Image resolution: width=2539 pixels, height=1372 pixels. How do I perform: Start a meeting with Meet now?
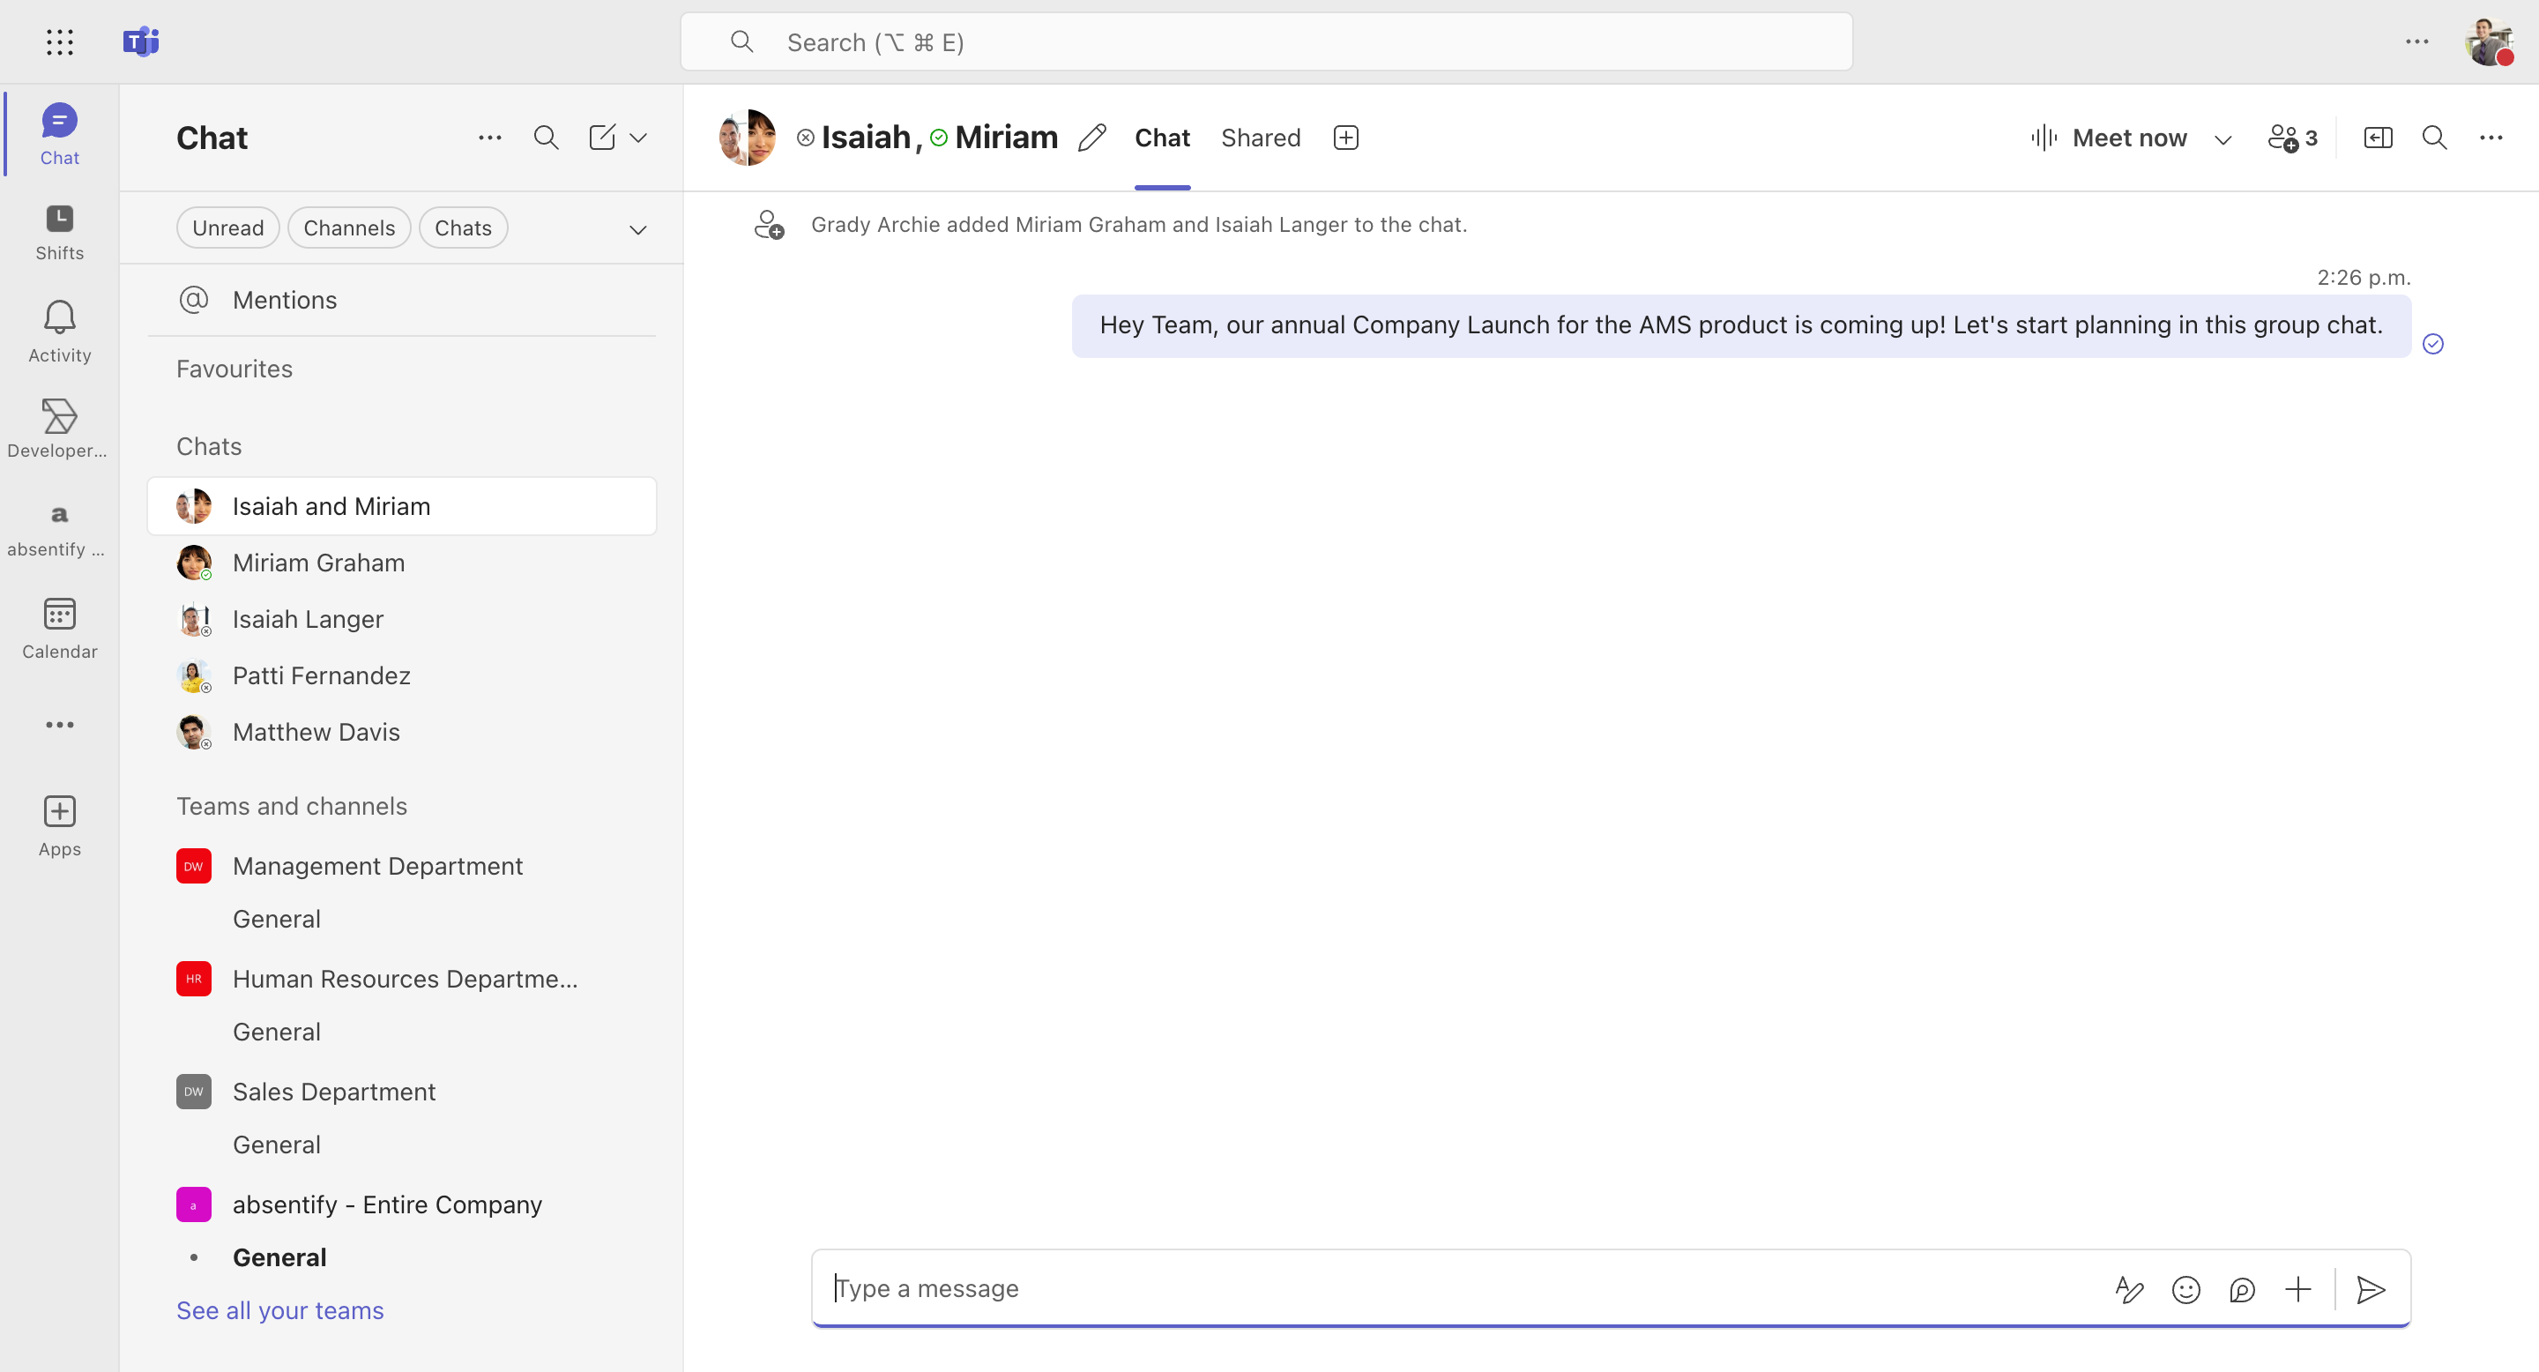pos(2108,138)
